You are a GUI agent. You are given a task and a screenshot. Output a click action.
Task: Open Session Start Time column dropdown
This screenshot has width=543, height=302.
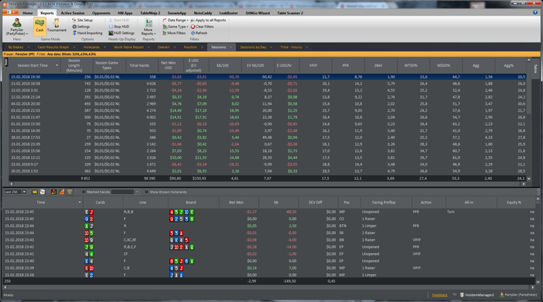[57, 65]
